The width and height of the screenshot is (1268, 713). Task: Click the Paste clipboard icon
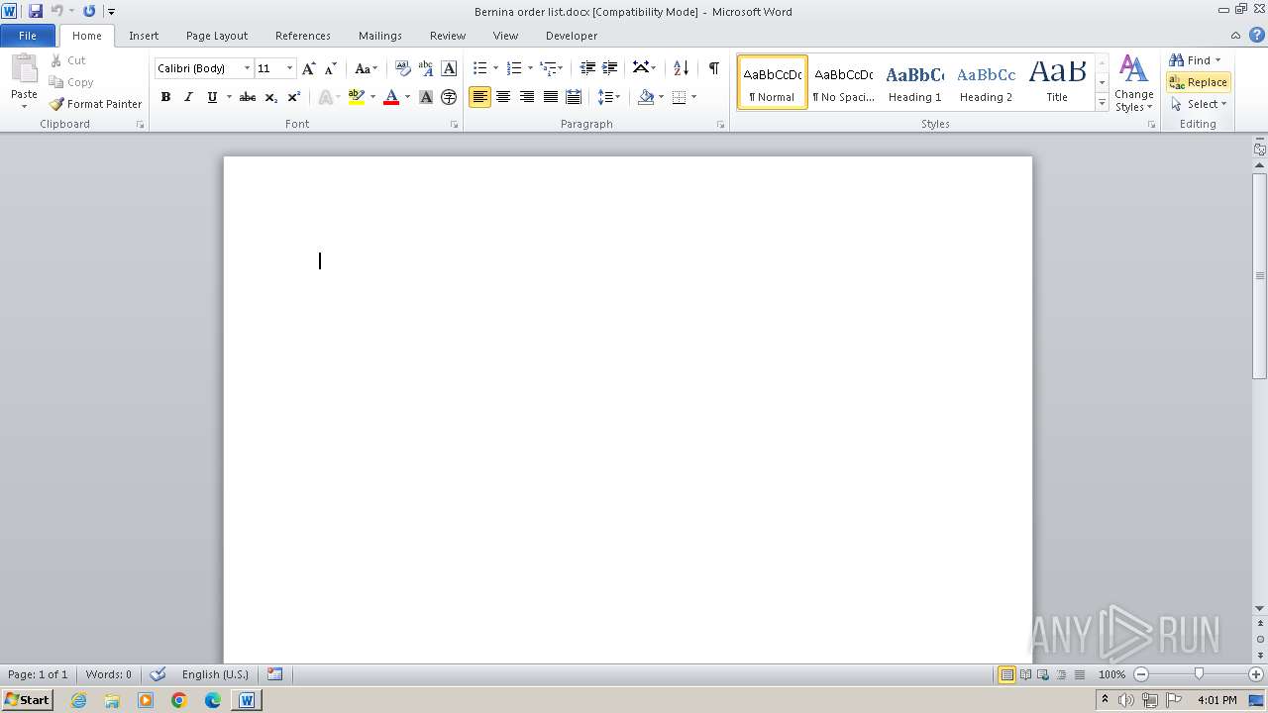coord(24,69)
